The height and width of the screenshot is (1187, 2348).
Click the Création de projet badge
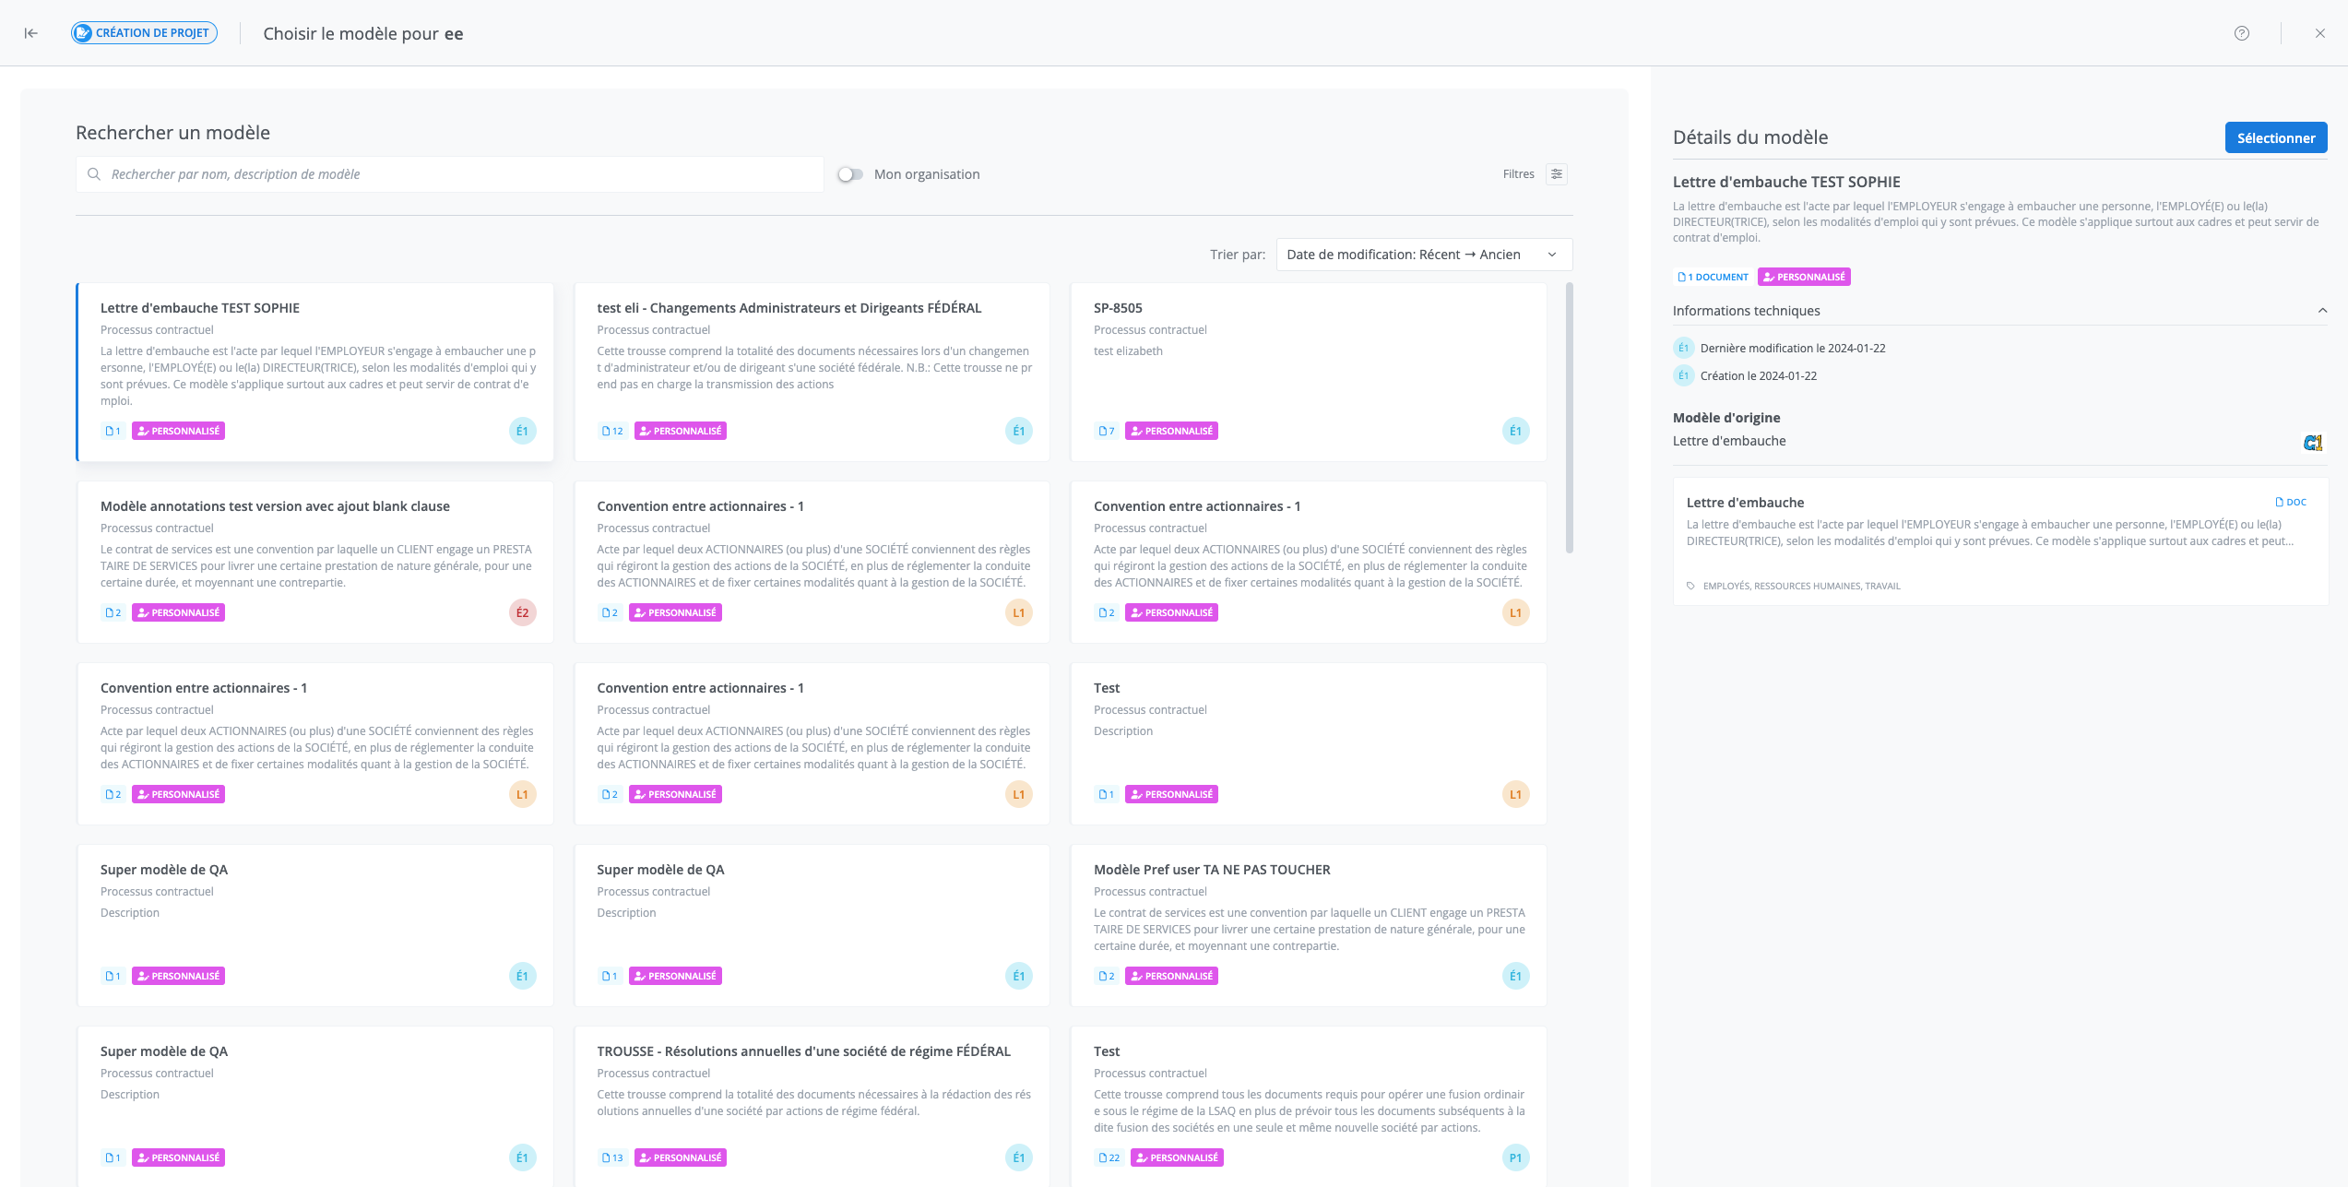(x=145, y=33)
